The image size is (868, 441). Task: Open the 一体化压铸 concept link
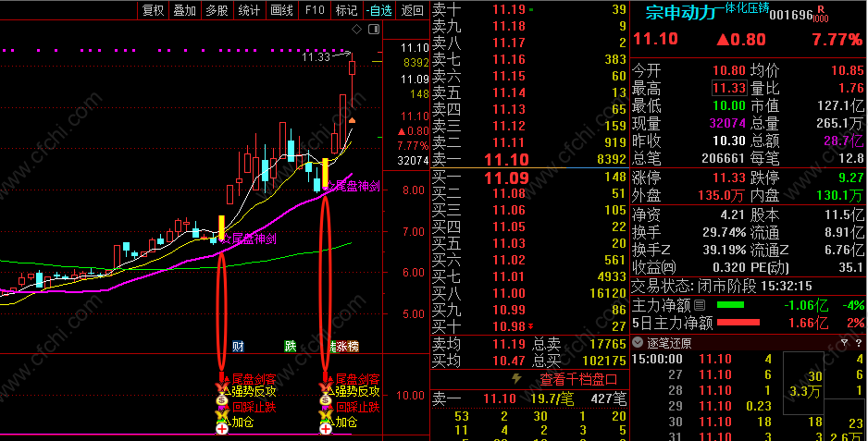[x=743, y=7]
